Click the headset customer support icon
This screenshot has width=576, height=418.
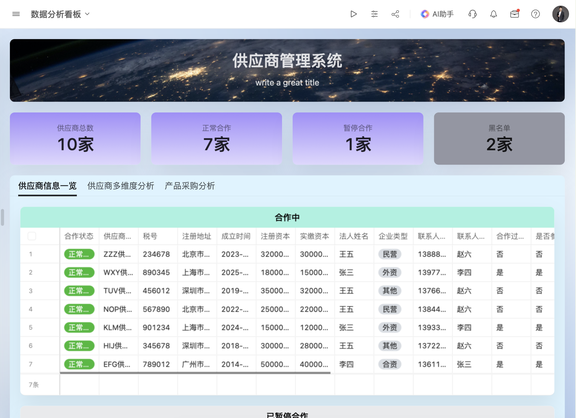point(473,14)
